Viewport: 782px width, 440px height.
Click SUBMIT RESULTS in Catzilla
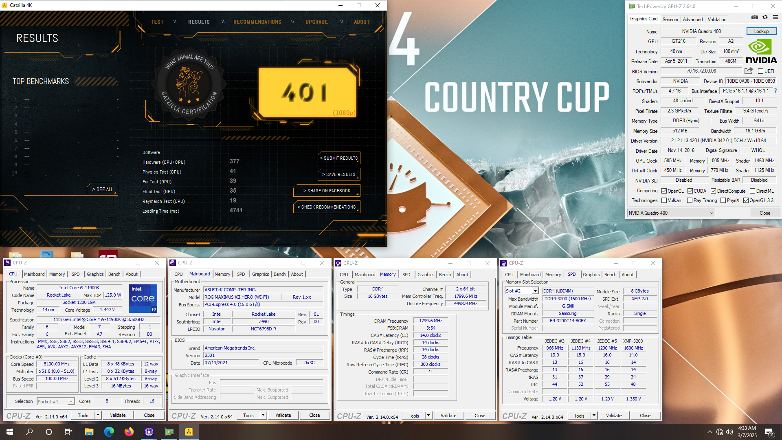(x=339, y=158)
